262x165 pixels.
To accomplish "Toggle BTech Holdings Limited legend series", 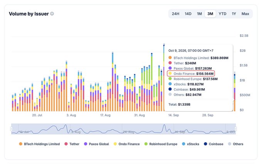I will pyautogui.click(x=39, y=144).
